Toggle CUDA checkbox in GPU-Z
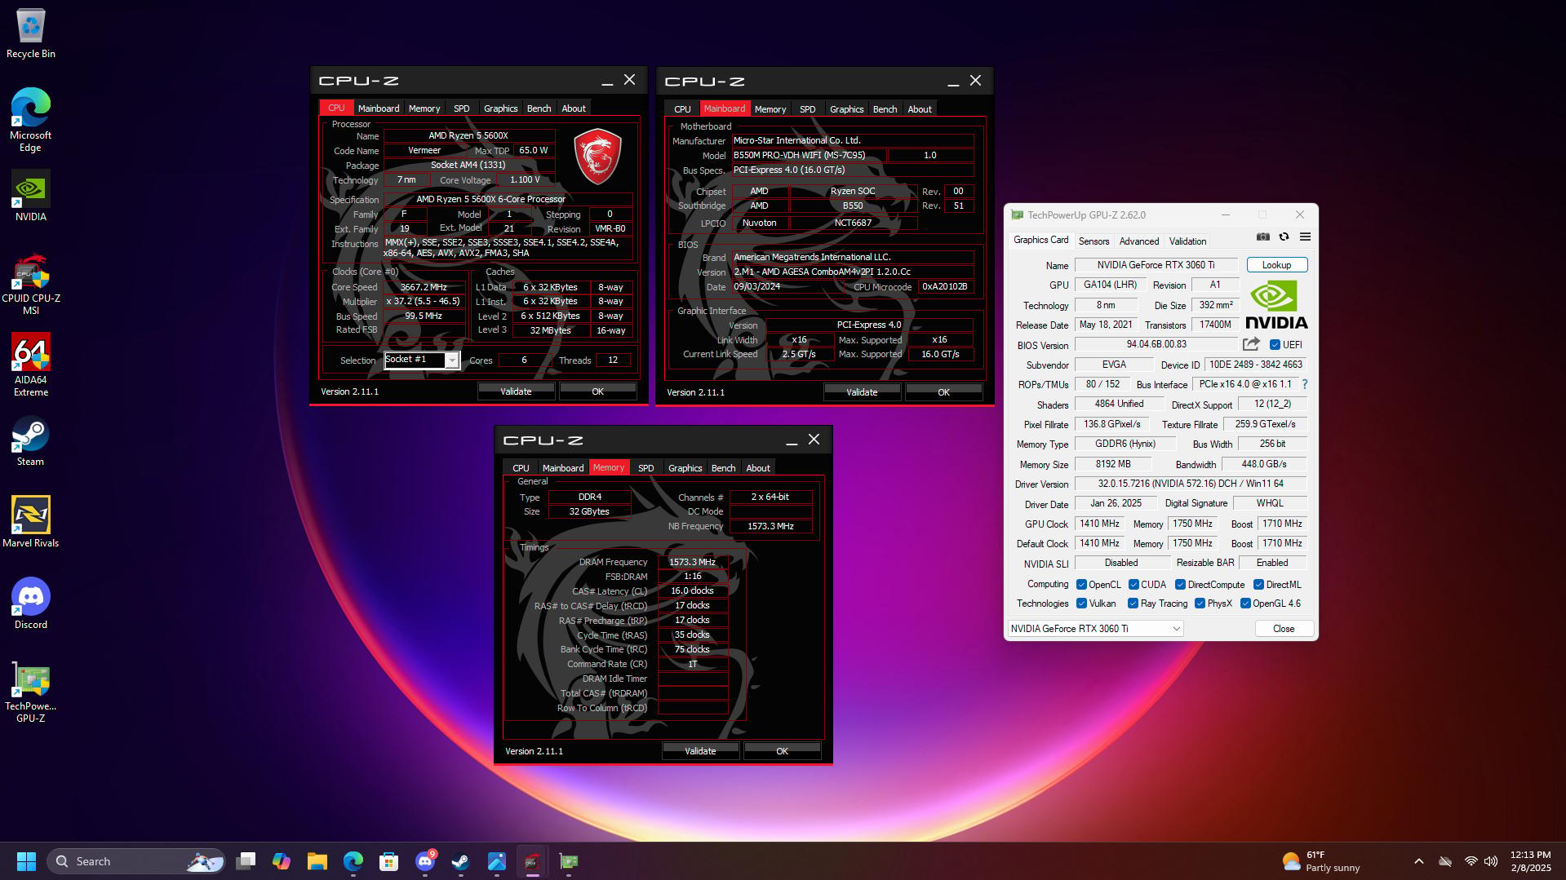Screen dimensions: 1566x880 (1133, 585)
